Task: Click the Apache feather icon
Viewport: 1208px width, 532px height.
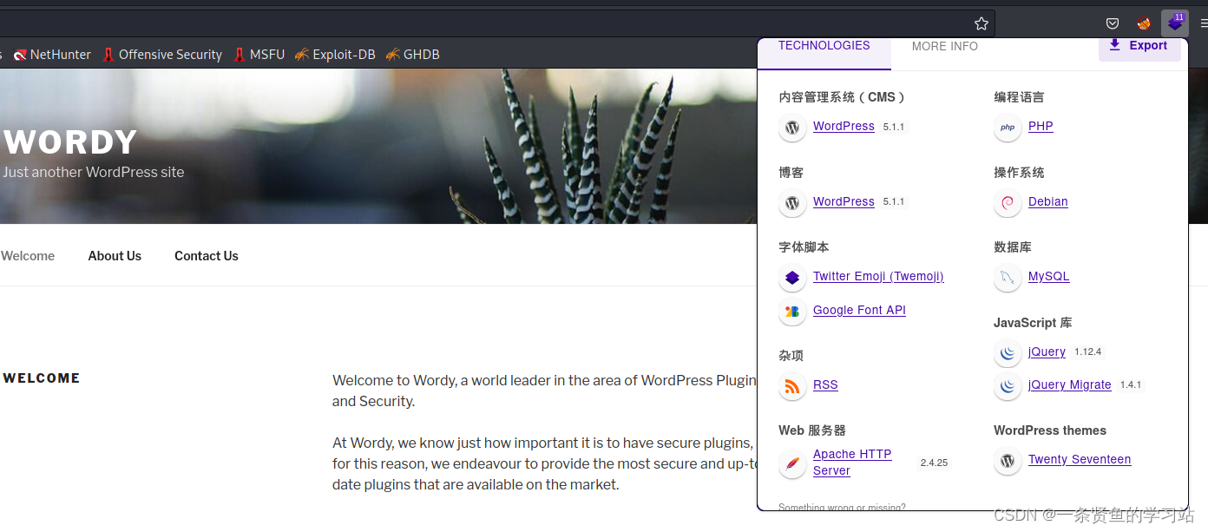Action: click(791, 463)
